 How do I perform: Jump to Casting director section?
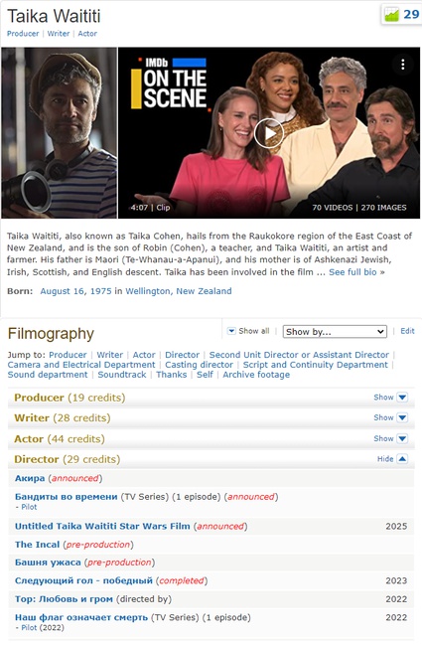(x=199, y=365)
